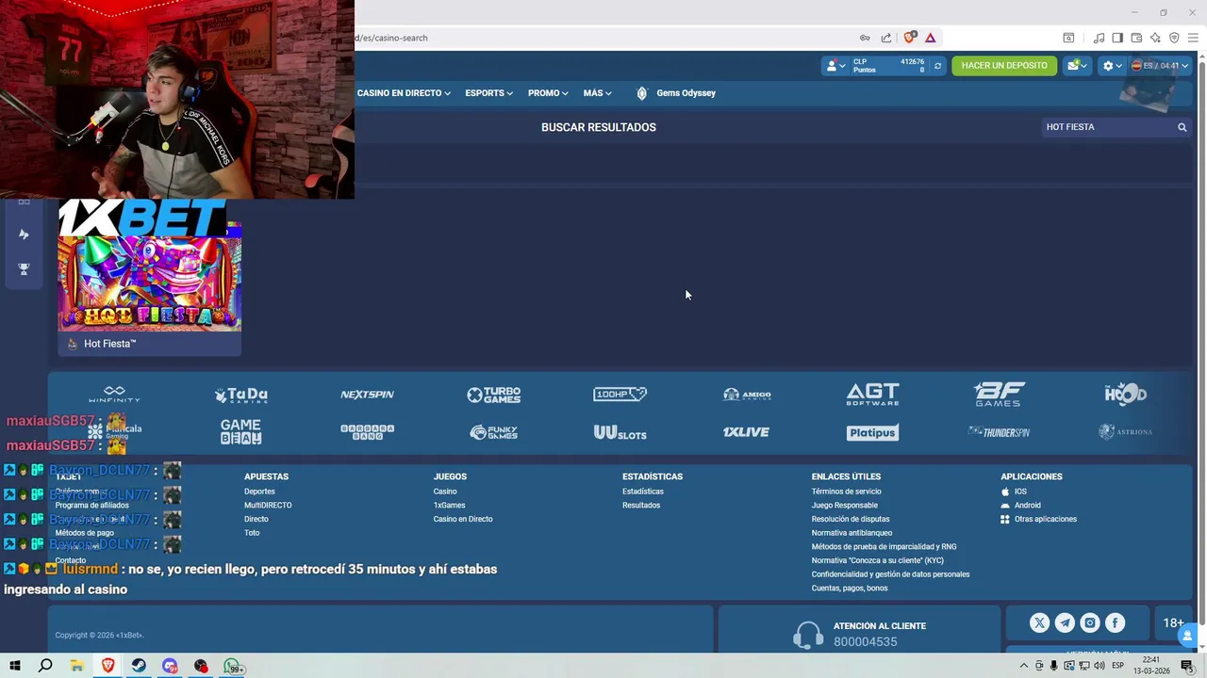
Task: Select the Platipus provider logo
Action: click(872, 432)
